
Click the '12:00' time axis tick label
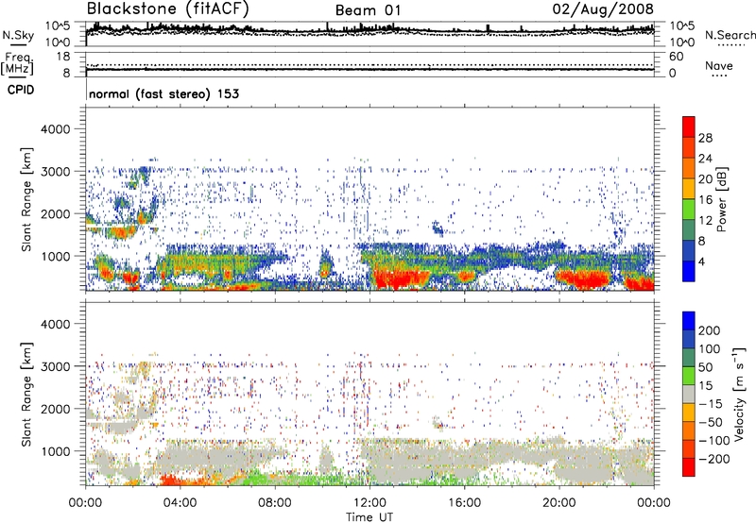(369, 503)
